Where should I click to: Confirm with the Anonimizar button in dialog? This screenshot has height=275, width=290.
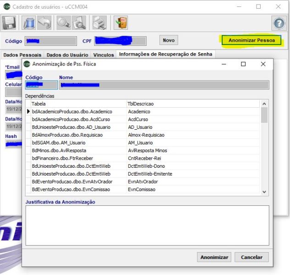tap(214, 257)
